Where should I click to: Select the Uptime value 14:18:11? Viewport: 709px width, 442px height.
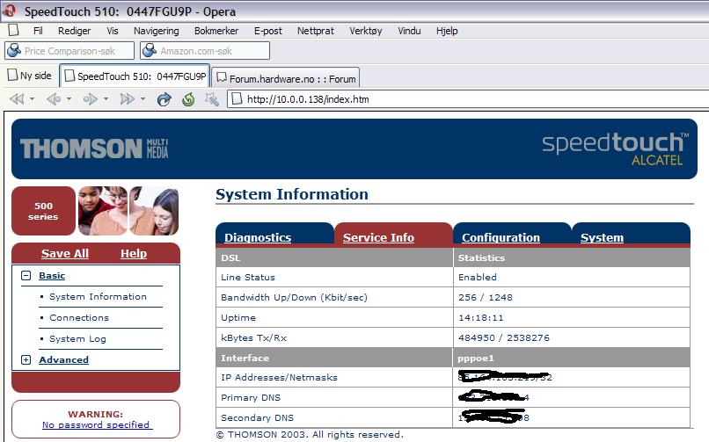pos(480,318)
